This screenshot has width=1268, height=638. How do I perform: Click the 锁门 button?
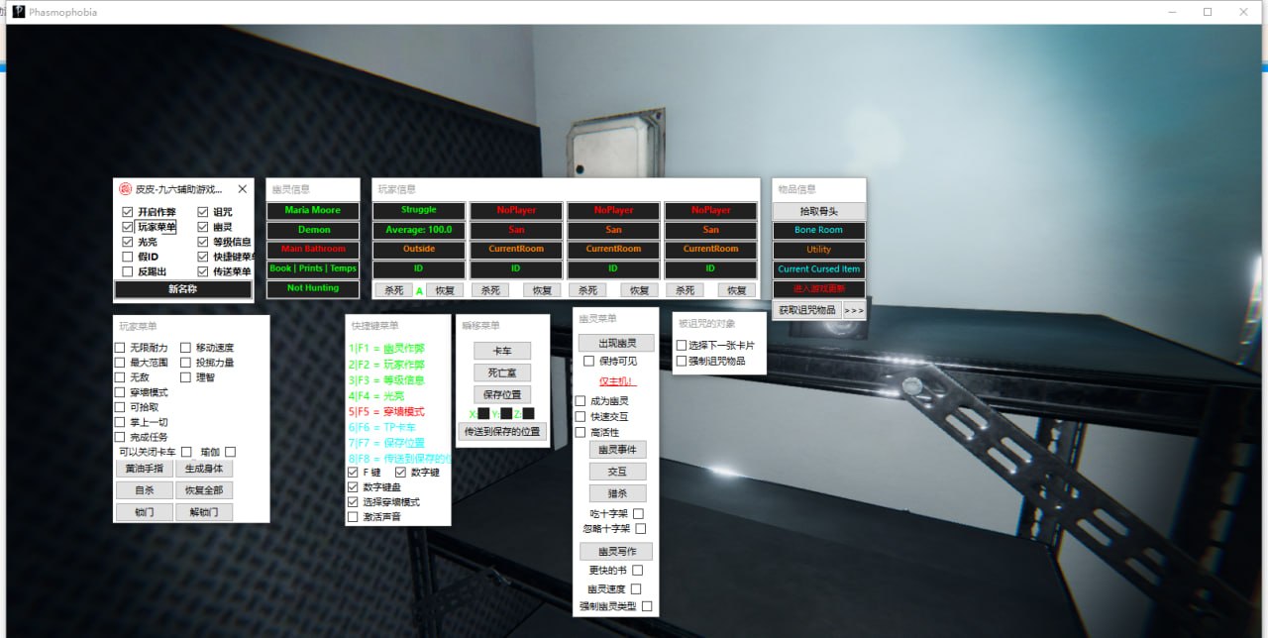[x=145, y=512]
